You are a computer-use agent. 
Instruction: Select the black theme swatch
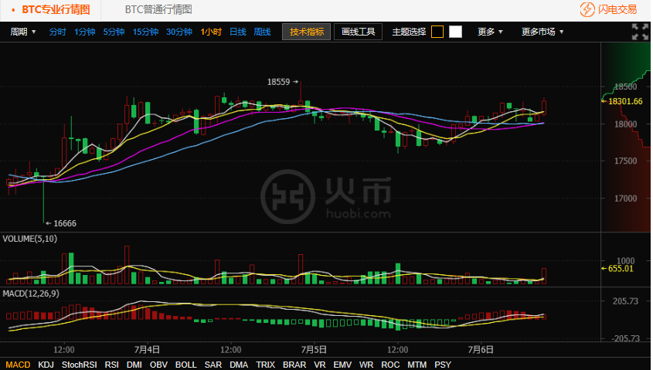437,32
